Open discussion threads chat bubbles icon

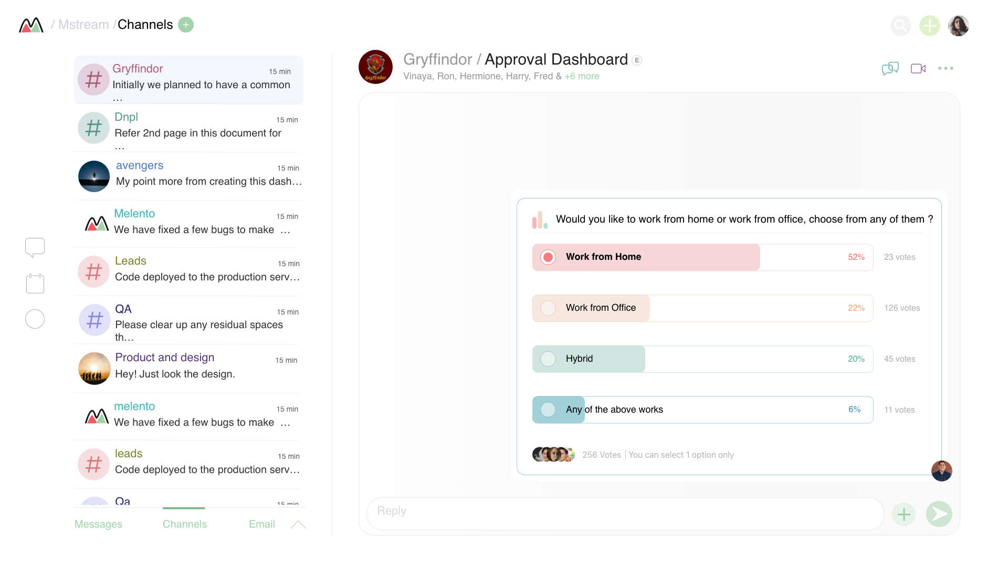click(x=890, y=68)
